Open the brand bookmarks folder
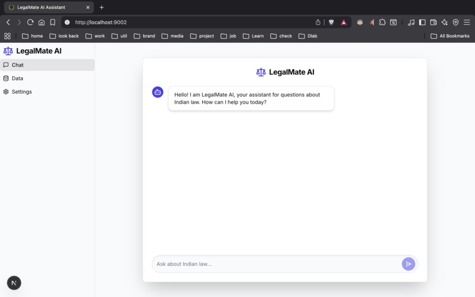Screen dimensions: 475x297 click(x=144, y=36)
